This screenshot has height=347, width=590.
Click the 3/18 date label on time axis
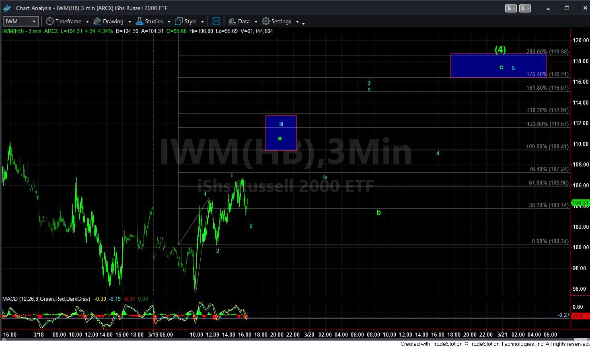click(38, 335)
